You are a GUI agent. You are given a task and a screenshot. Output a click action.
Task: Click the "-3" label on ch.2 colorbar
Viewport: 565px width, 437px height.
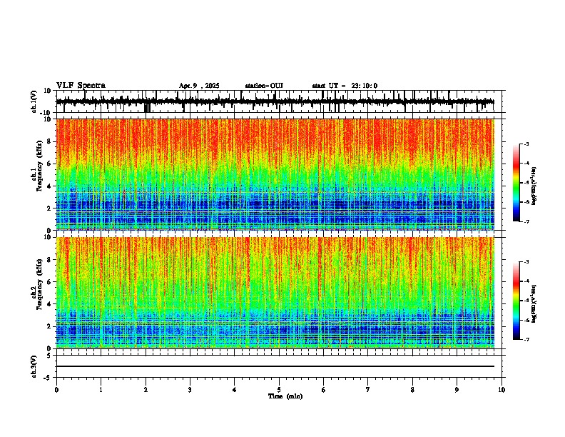(526, 262)
